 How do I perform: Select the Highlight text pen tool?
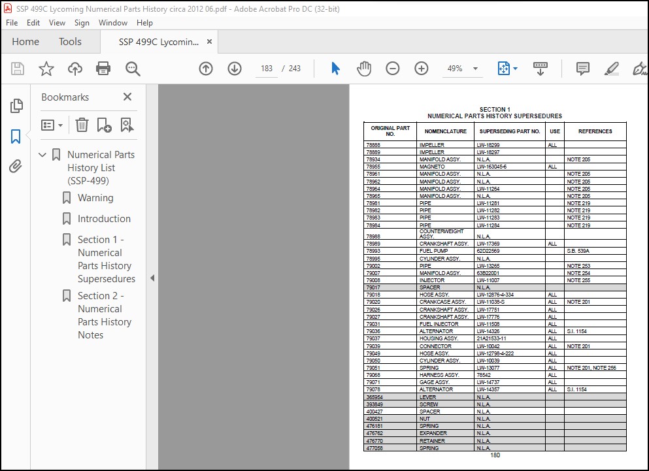tap(611, 69)
